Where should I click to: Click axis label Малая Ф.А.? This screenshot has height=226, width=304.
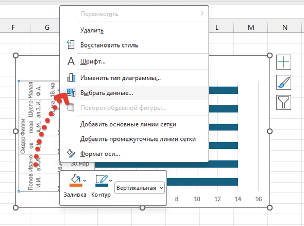34,90
